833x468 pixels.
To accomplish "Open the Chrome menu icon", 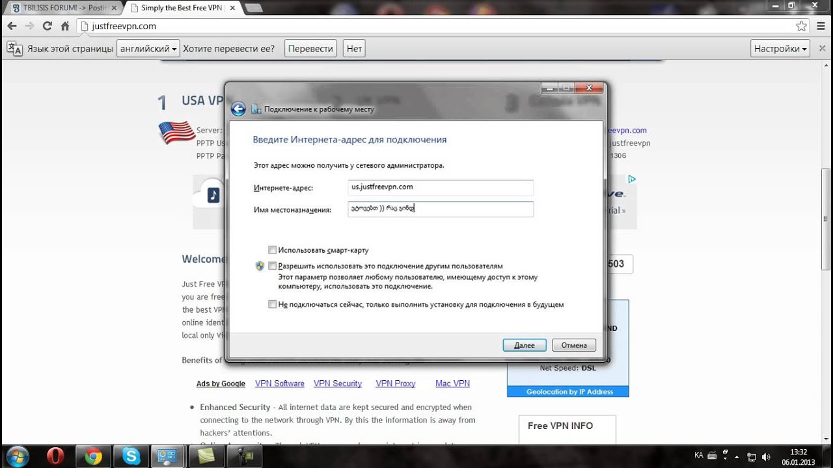I will click(821, 26).
